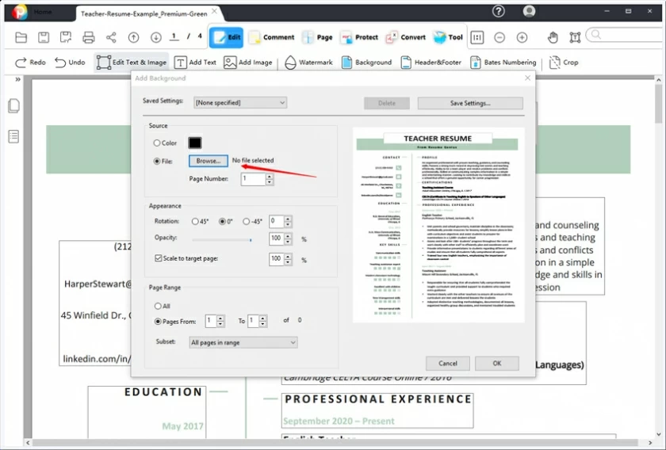Click the Page Number input field

coord(253,179)
